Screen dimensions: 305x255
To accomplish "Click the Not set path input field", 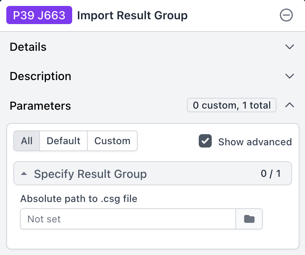I will [128, 219].
